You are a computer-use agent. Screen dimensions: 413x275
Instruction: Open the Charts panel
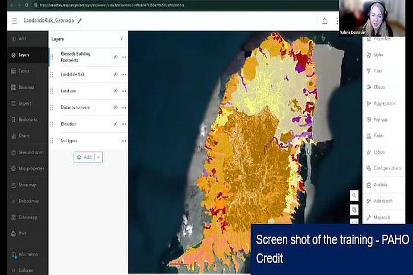tap(23, 136)
